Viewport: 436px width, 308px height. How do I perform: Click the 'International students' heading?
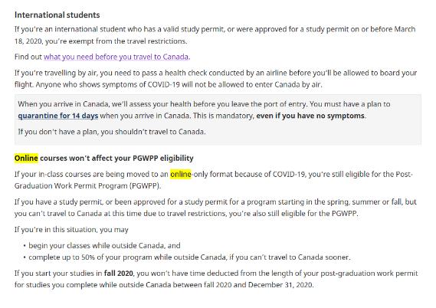(x=57, y=15)
